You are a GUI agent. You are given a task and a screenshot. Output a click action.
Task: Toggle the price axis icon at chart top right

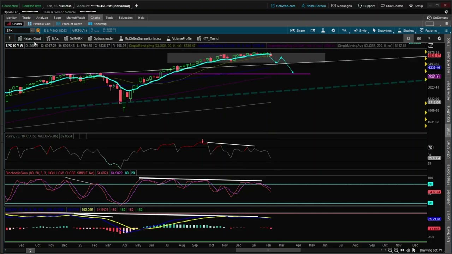(x=431, y=46)
